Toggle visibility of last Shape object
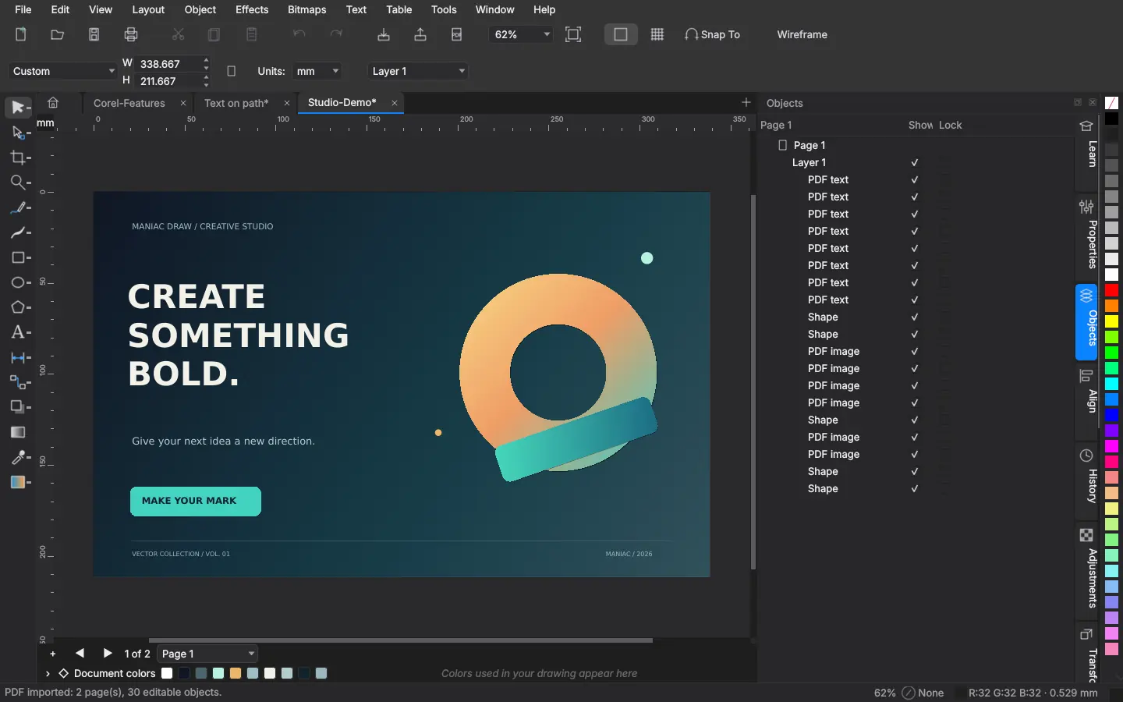The image size is (1123, 702). pyautogui.click(x=915, y=488)
